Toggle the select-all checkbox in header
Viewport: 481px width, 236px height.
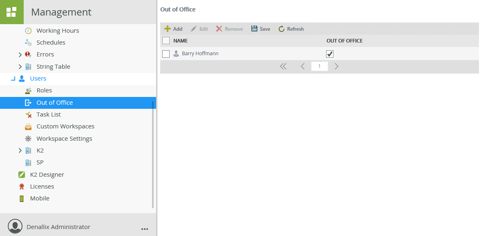[166, 40]
